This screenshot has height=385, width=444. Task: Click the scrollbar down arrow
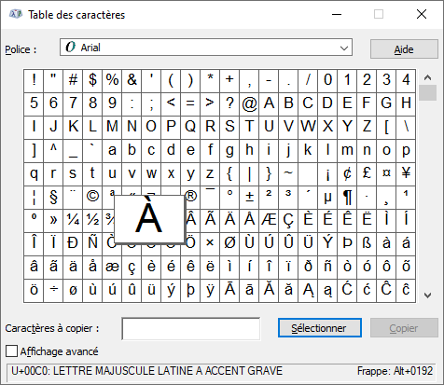[x=428, y=296]
